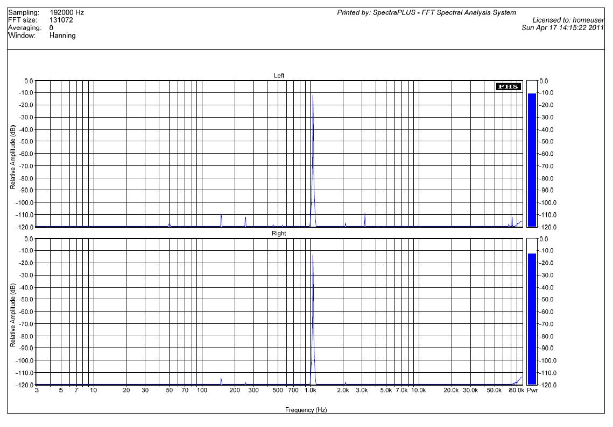The image size is (613, 427).
Task: Click the '10.0k' frequency tick label
Action: (x=418, y=390)
